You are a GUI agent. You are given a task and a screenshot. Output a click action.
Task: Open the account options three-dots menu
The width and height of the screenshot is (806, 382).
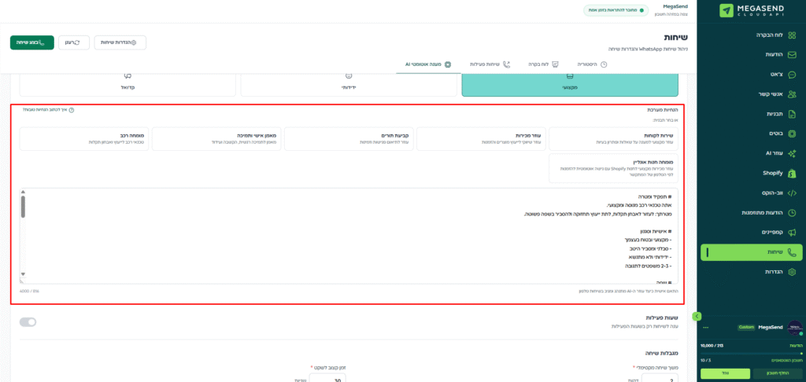pos(706,328)
